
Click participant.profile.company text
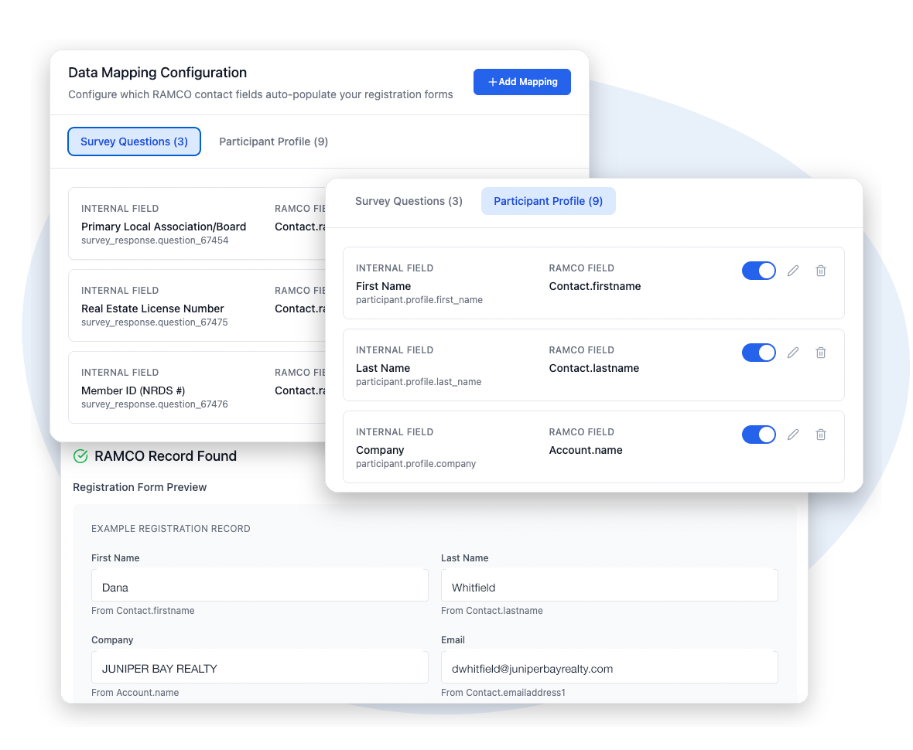coord(415,464)
